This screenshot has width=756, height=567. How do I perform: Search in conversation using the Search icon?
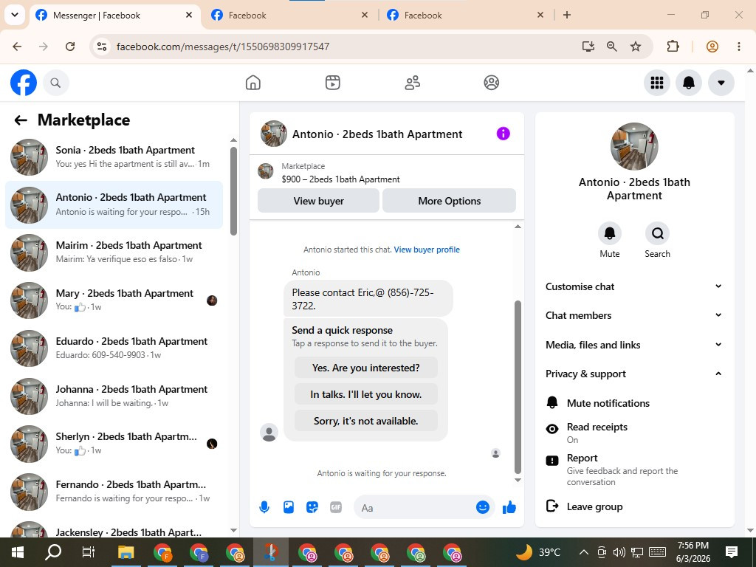tap(657, 233)
